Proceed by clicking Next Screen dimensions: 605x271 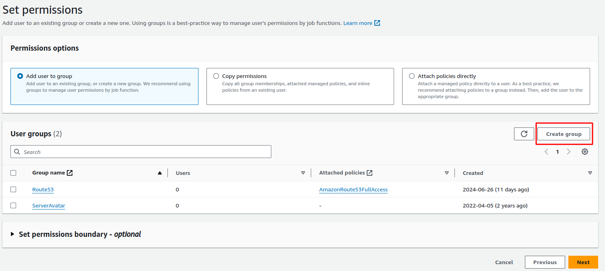(x=583, y=262)
